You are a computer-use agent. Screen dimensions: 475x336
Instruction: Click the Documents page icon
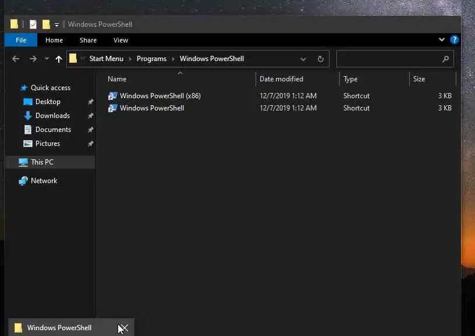(28, 130)
